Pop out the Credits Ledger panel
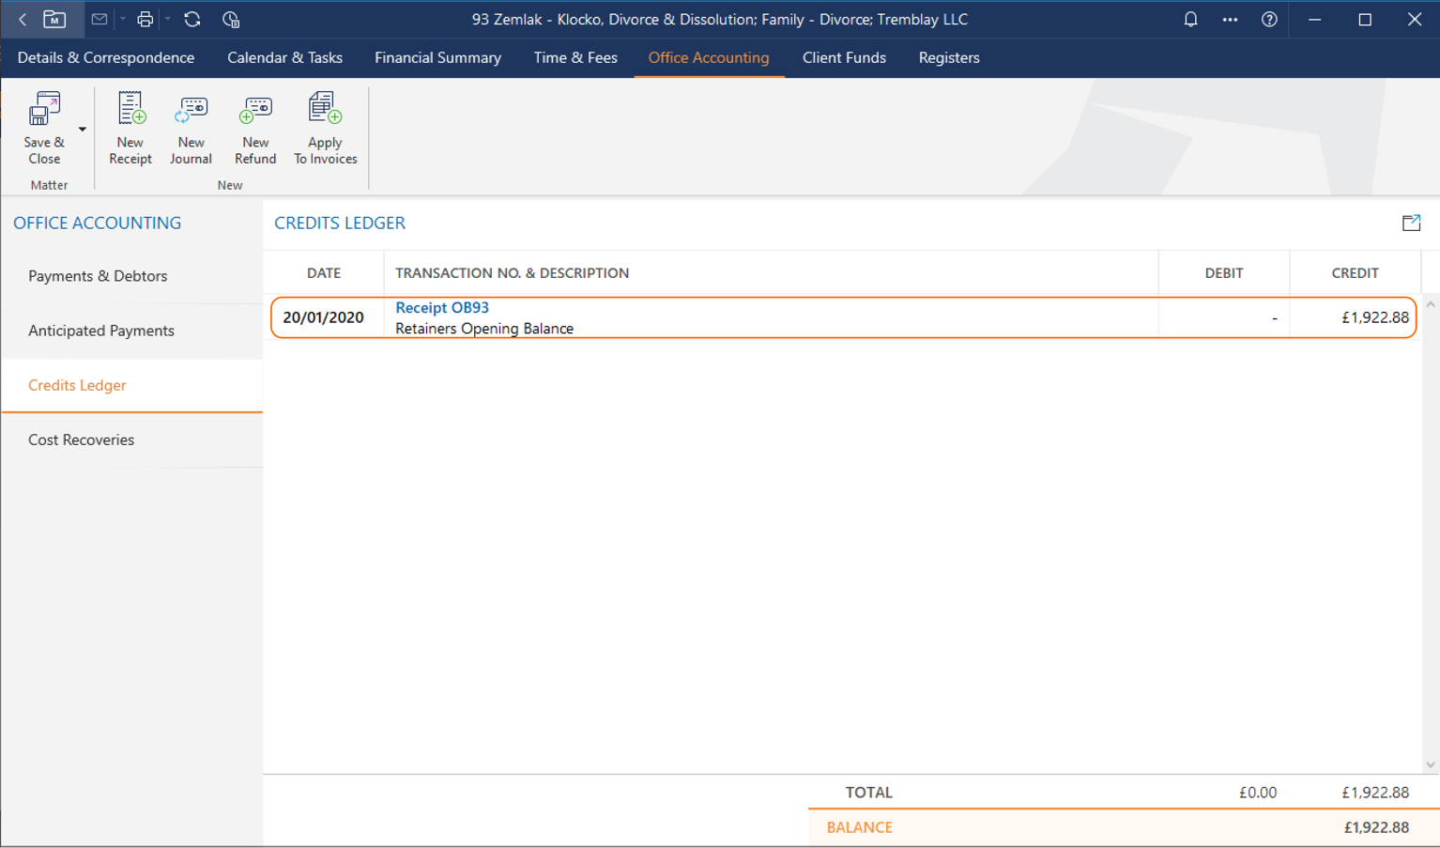The image size is (1440, 848). (1411, 223)
